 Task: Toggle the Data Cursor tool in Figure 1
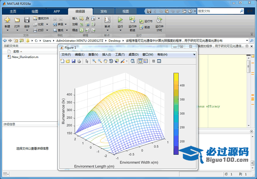(117, 61)
